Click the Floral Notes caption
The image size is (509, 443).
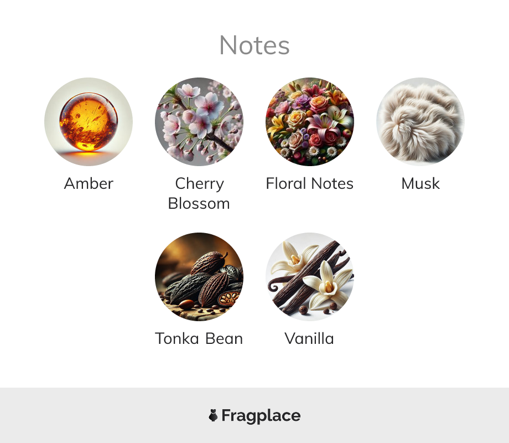click(310, 184)
